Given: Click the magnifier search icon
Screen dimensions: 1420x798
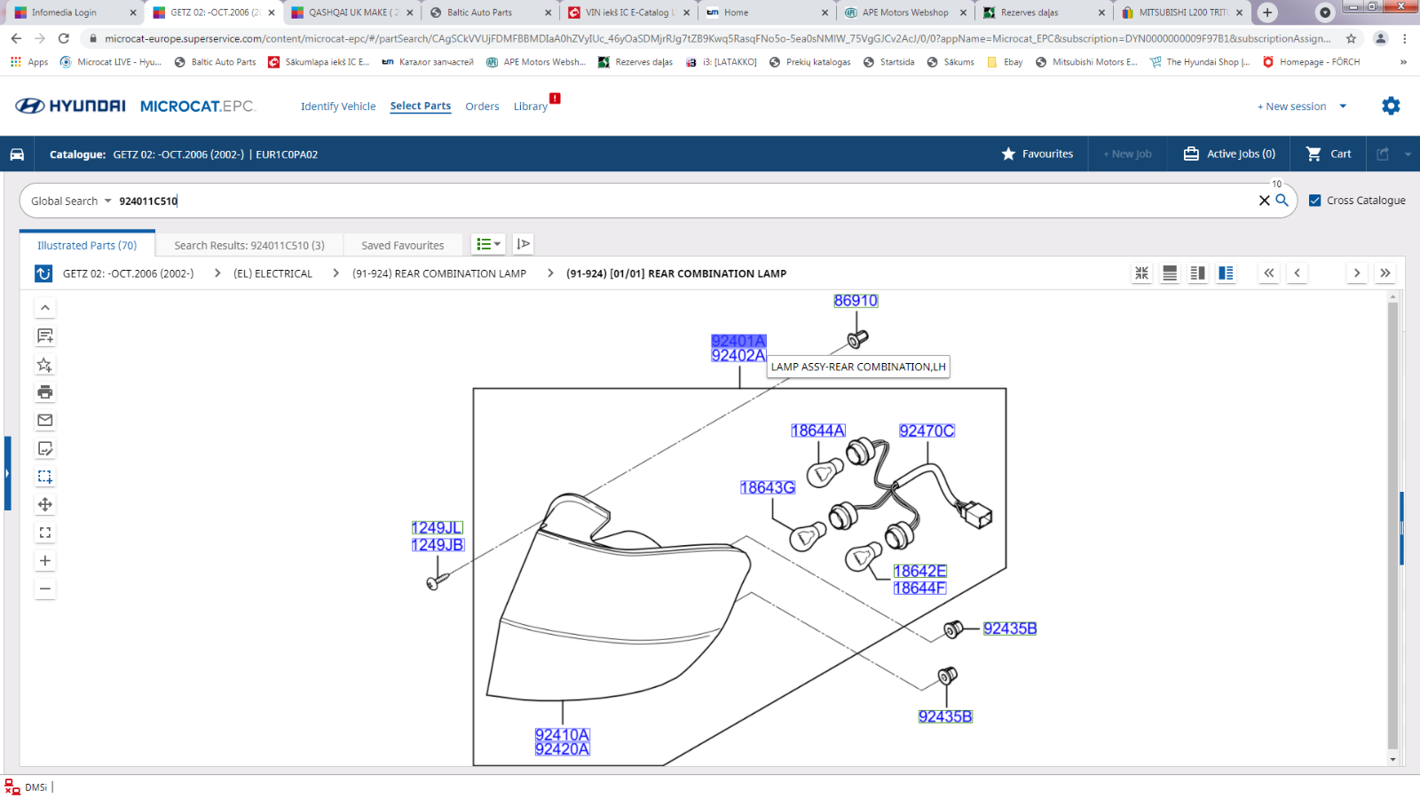Looking at the screenshot, I should point(1282,201).
